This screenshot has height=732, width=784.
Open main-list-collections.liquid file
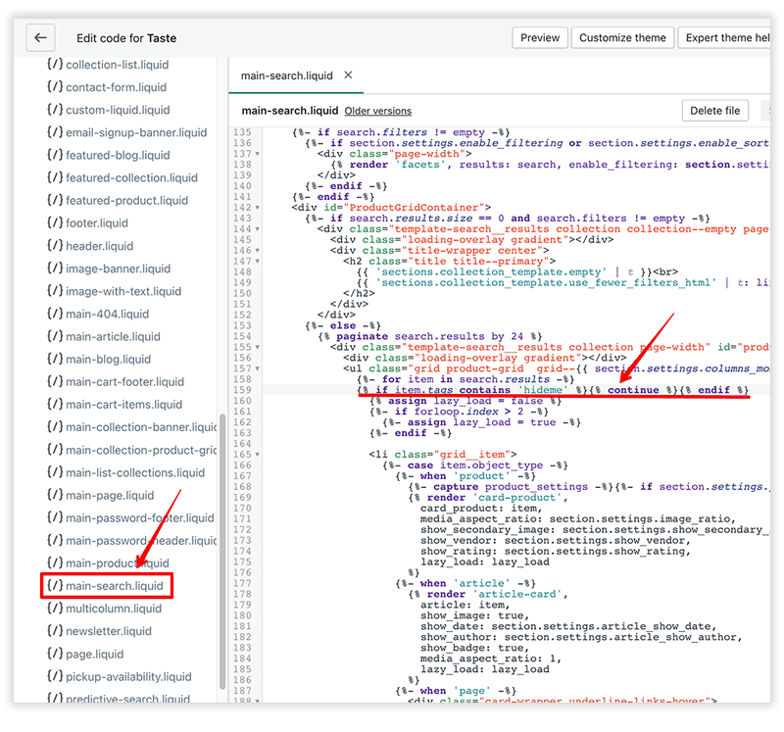126,472
